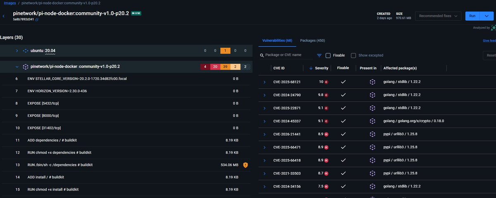Viewport: 496px width, 198px height.
Task: Click fixable checkmark for CVE-2024-34156
Action: (343, 186)
